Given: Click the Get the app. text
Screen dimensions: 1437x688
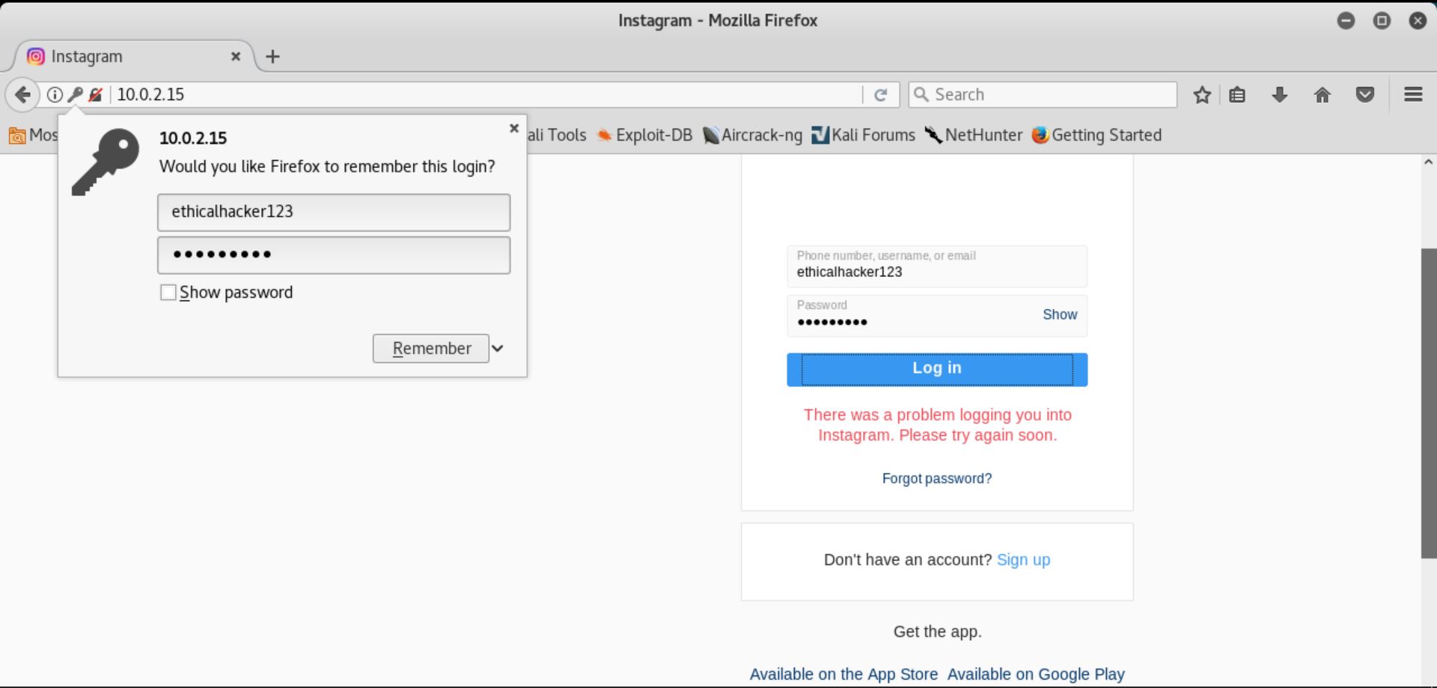Looking at the screenshot, I should coord(937,632).
